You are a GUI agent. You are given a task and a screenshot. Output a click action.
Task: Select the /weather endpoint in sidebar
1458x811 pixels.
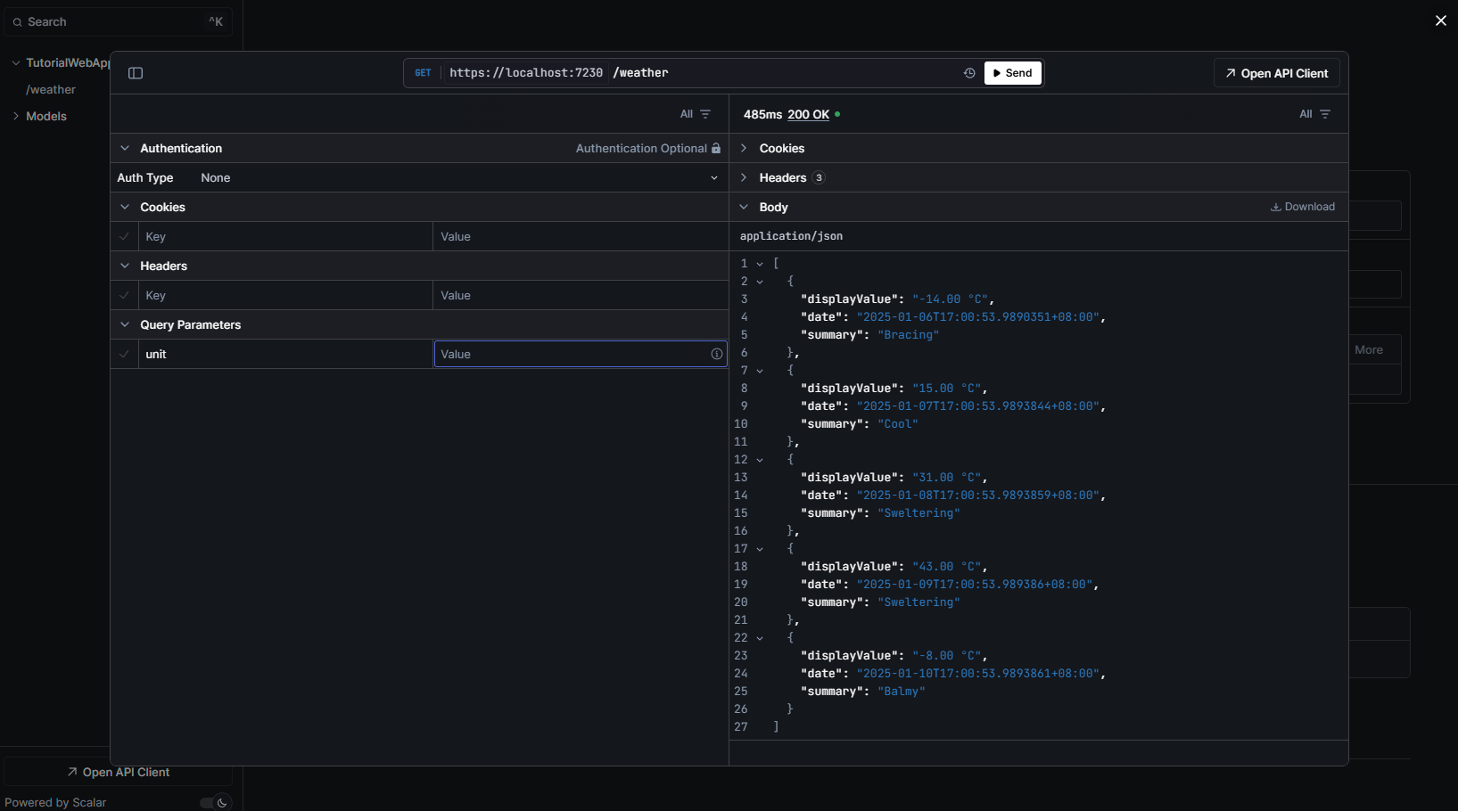(x=51, y=90)
